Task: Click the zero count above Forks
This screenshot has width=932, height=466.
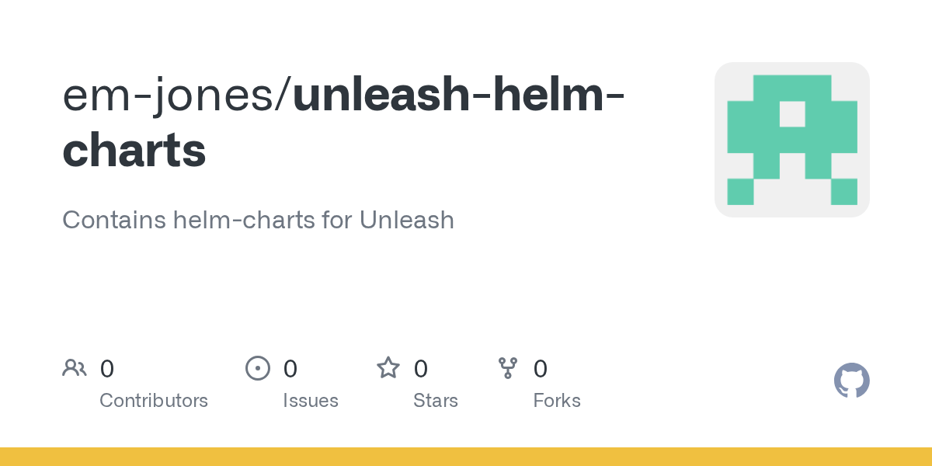Action: (541, 368)
